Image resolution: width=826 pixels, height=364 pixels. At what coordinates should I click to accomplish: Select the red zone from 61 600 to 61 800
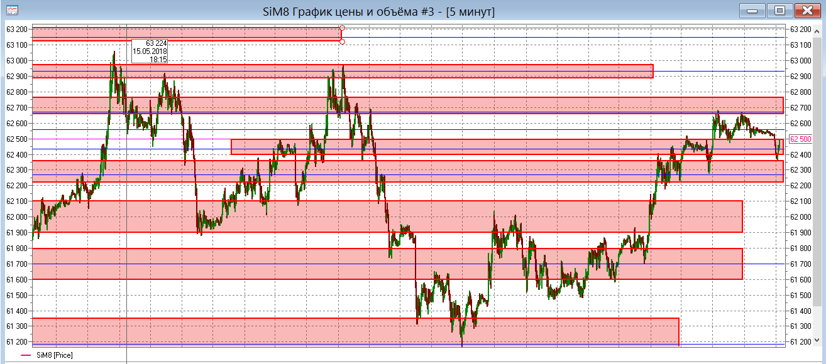pyautogui.click(x=387, y=264)
